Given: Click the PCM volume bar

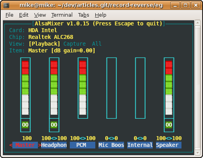Looking at the screenshot, I should (83, 88).
